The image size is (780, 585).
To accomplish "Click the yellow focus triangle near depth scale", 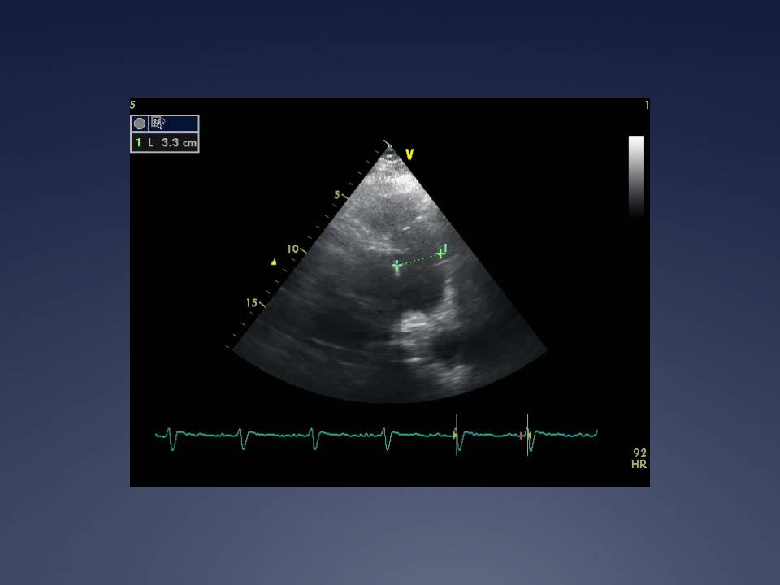I will point(274,262).
